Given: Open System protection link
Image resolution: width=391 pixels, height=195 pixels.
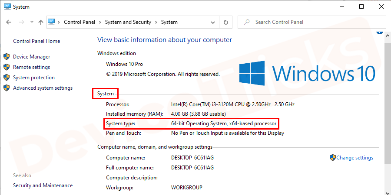Looking at the screenshot, I should click(34, 78).
